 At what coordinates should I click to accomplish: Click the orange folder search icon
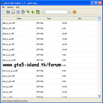pyautogui.click(x=74, y=12)
